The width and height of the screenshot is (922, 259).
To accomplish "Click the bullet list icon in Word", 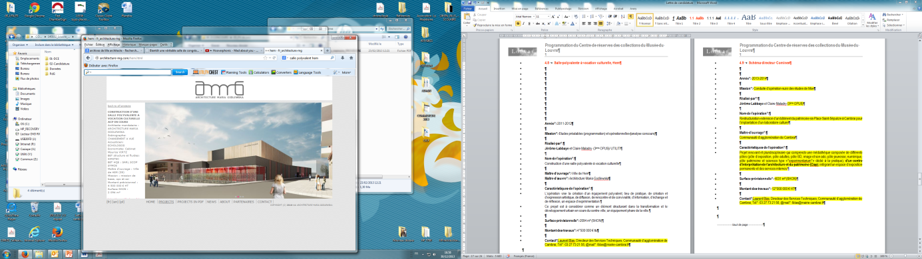I will click(x=584, y=17).
